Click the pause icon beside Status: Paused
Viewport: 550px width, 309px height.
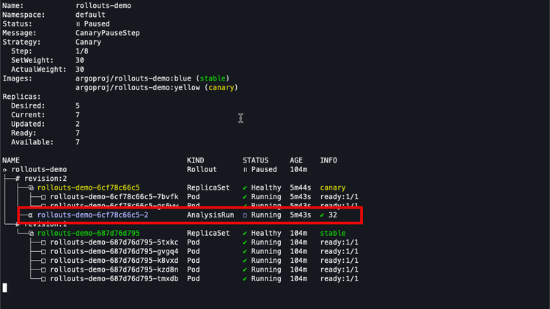pos(78,24)
